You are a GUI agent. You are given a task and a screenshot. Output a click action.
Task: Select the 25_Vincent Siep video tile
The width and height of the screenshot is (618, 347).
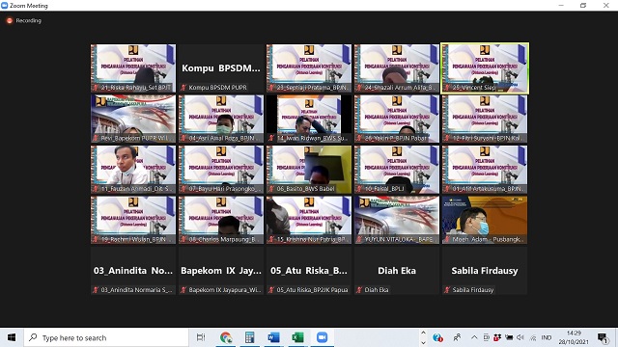pos(485,68)
